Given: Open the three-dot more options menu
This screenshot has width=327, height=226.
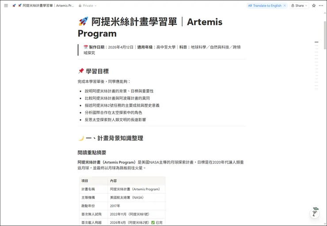Looking at the screenshot, I should click(321, 6).
